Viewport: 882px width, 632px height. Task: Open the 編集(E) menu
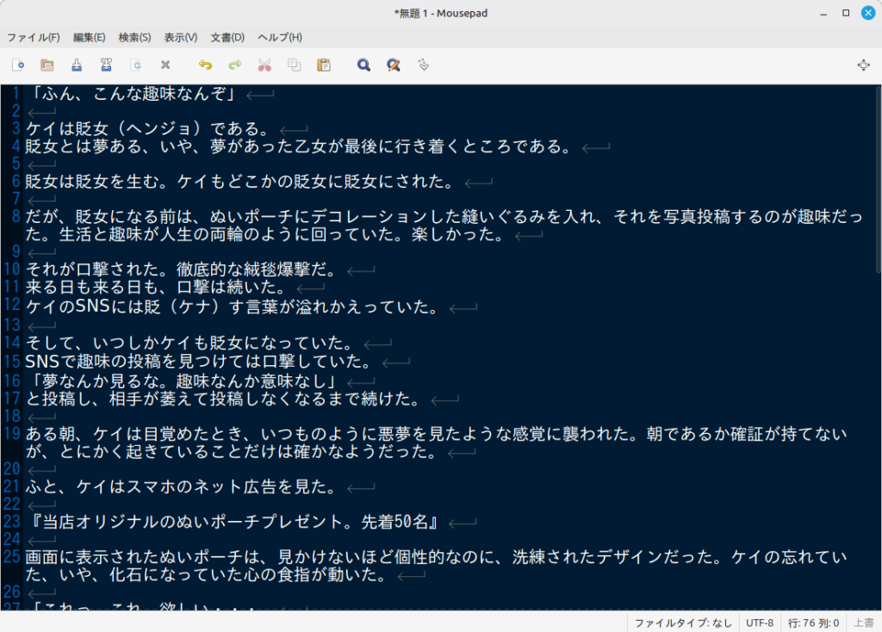tap(89, 37)
